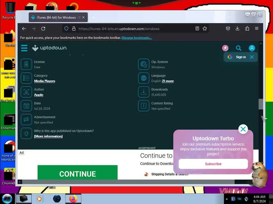The height and width of the screenshot is (204, 273).
Task: Open the Uptodown hamburger menu
Action: tap(24, 48)
